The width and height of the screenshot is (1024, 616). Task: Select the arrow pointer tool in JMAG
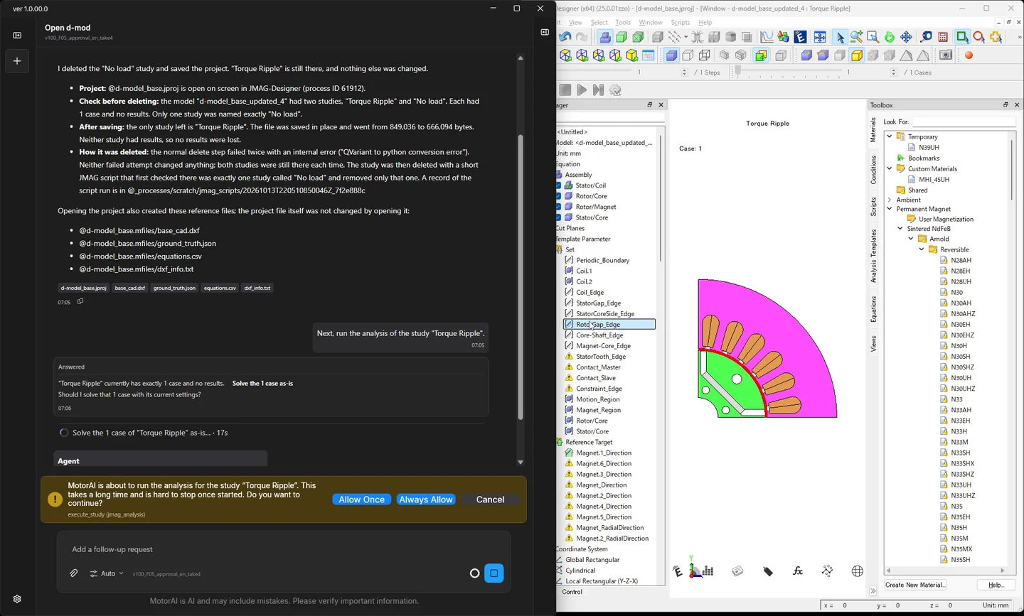840,37
